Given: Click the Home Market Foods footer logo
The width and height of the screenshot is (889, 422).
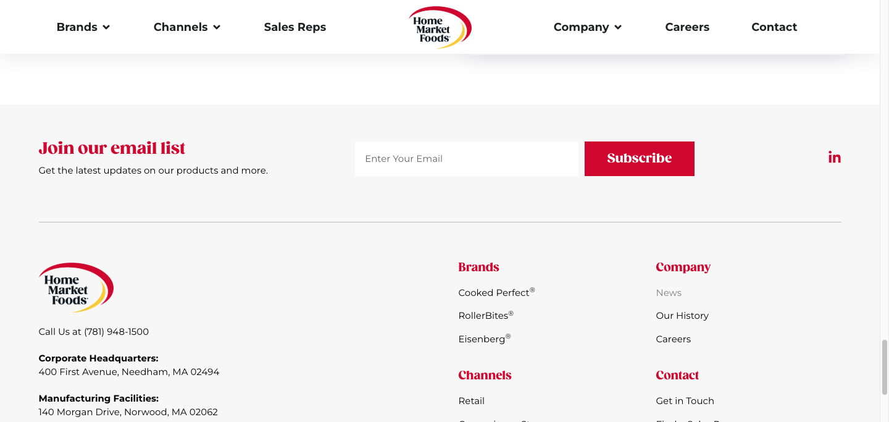Looking at the screenshot, I should pos(76,287).
